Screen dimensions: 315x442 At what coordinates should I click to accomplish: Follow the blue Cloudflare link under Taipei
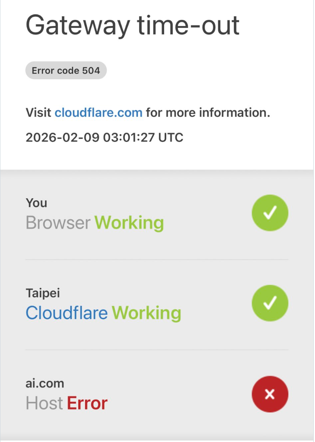tap(66, 313)
